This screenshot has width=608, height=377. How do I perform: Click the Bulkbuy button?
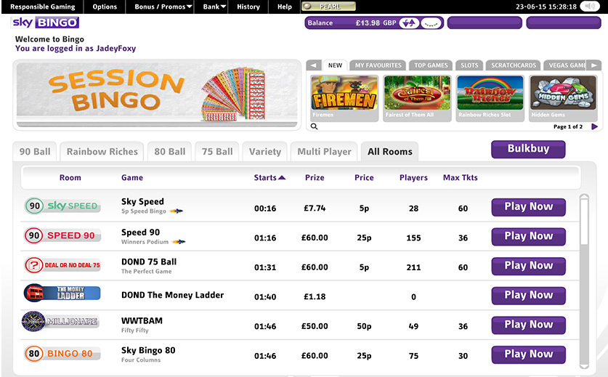click(x=528, y=149)
